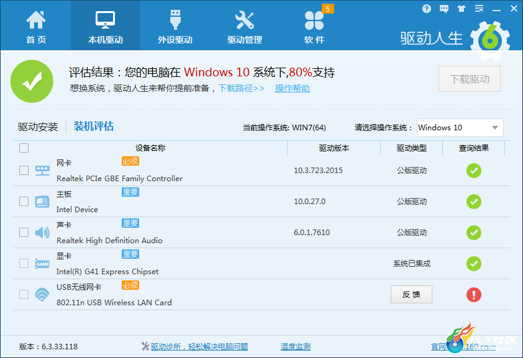The image size is (523, 358).
Task: Click the large green checkmark result icon
Action: [32, 81]
